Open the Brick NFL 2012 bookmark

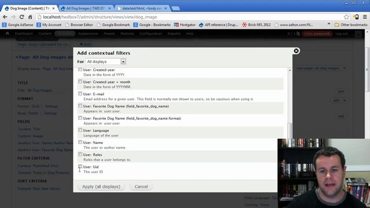click(257, 24)
